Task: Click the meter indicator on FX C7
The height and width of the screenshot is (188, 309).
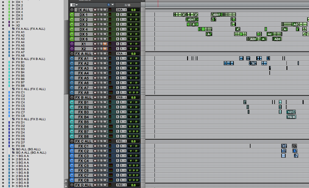Action: point(111,175)
